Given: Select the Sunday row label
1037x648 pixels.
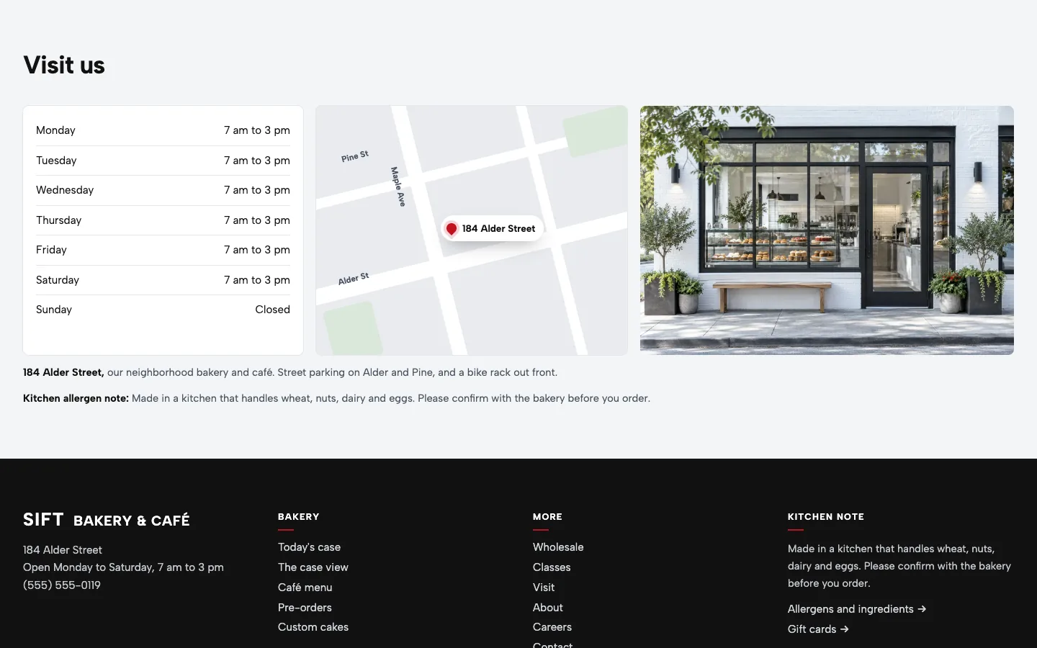Looking at the screenshot, I should tap(54, 310).
